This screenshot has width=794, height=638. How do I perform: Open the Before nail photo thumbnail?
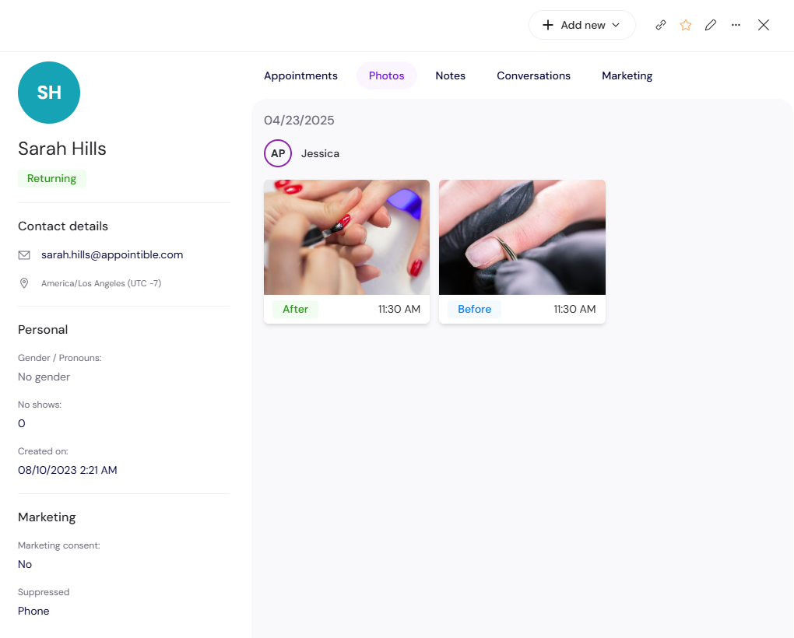522,237
